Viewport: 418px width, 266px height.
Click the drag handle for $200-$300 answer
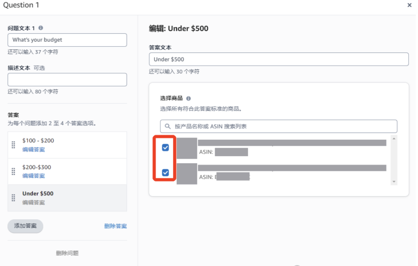(13, 172)
